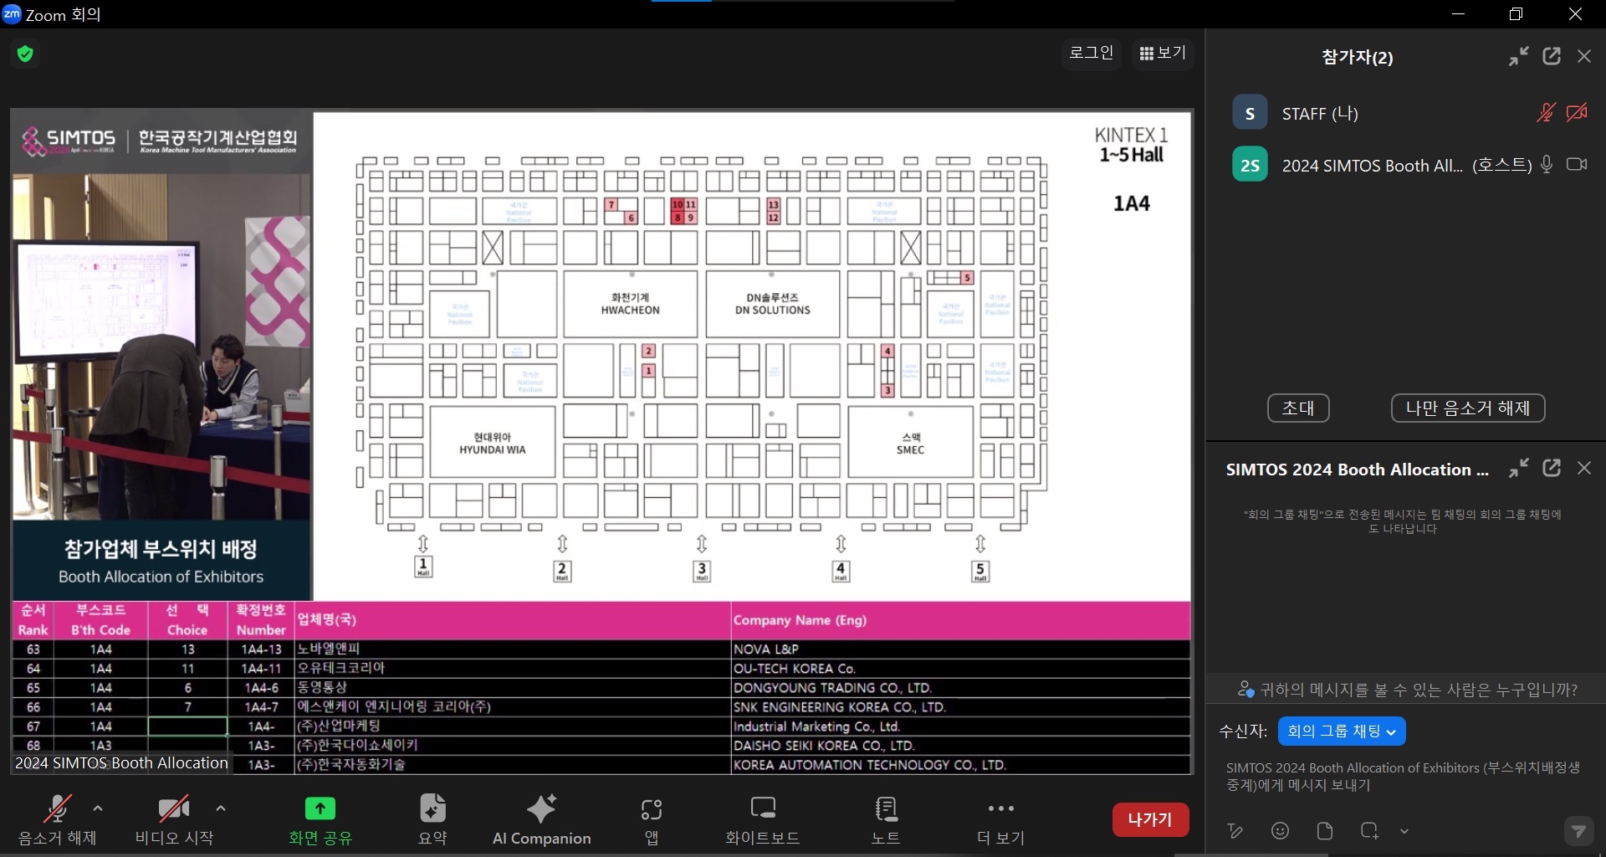1606x857 pixels.
Task: Click the host's microphone icon
Action: (1547, 164)
